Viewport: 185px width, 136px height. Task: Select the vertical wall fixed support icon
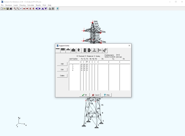point(84,50)
